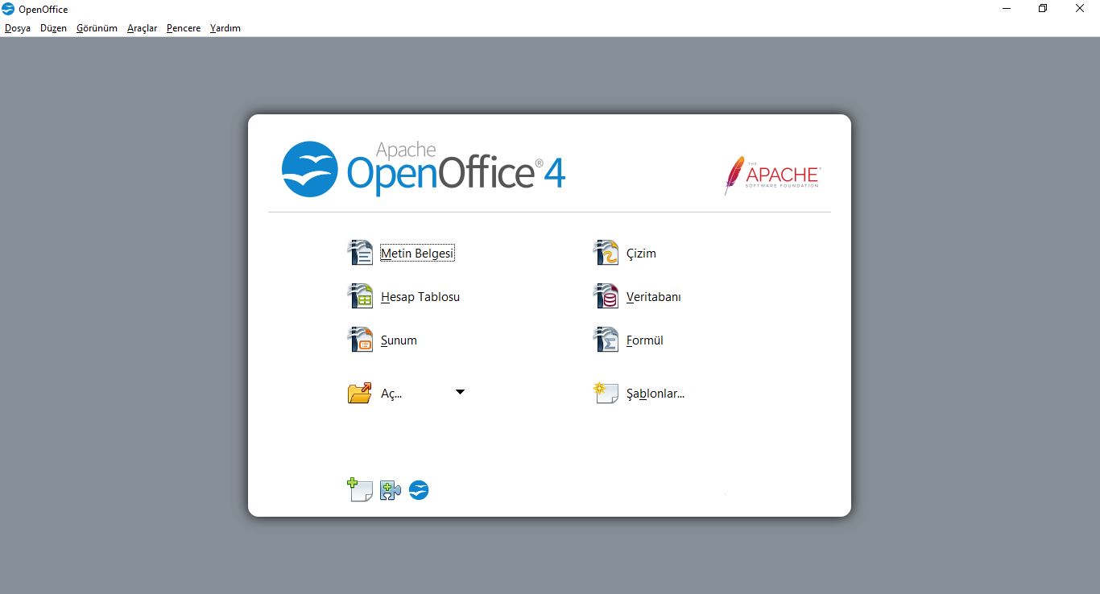Image resolution: width=1100 pixels, height=594 pixels.
Task: Click the Aç folder icon
Action: (360, 393)
